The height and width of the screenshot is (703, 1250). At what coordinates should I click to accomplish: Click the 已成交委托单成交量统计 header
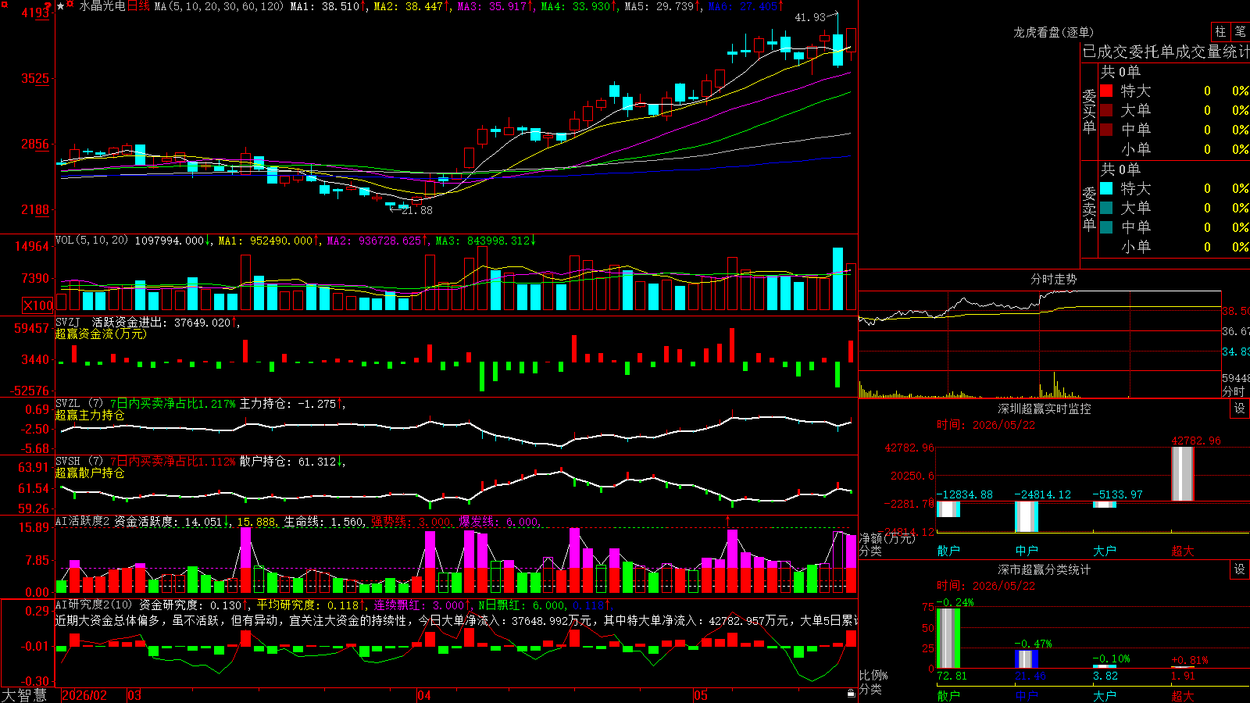[1166, 52]
